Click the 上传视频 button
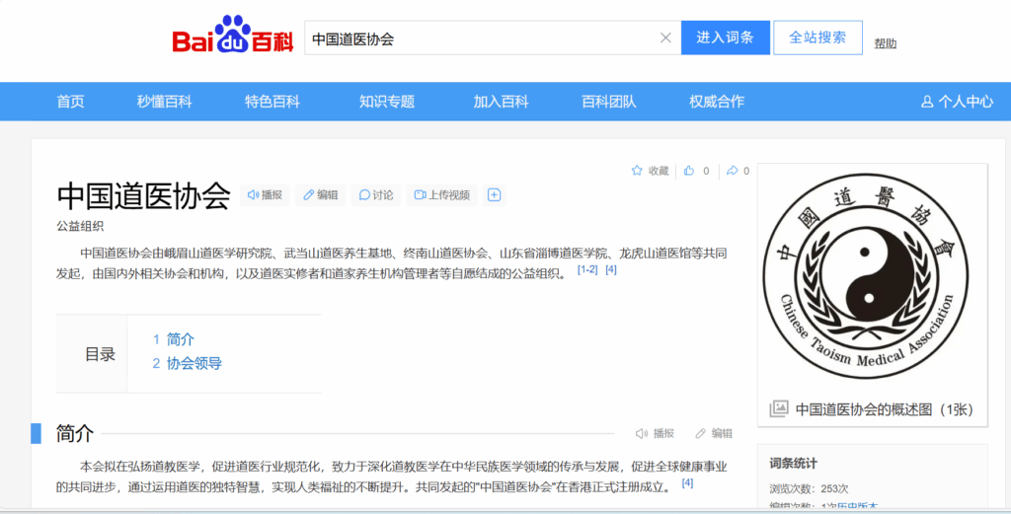The width and height of the screenshot is (1011, 514). pyautogui.click(x=441, y=194)
